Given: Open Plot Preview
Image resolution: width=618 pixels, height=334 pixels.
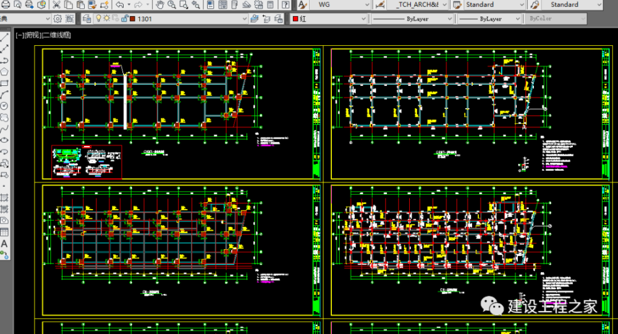Looking at the screenshot, I should coord(17,5).
